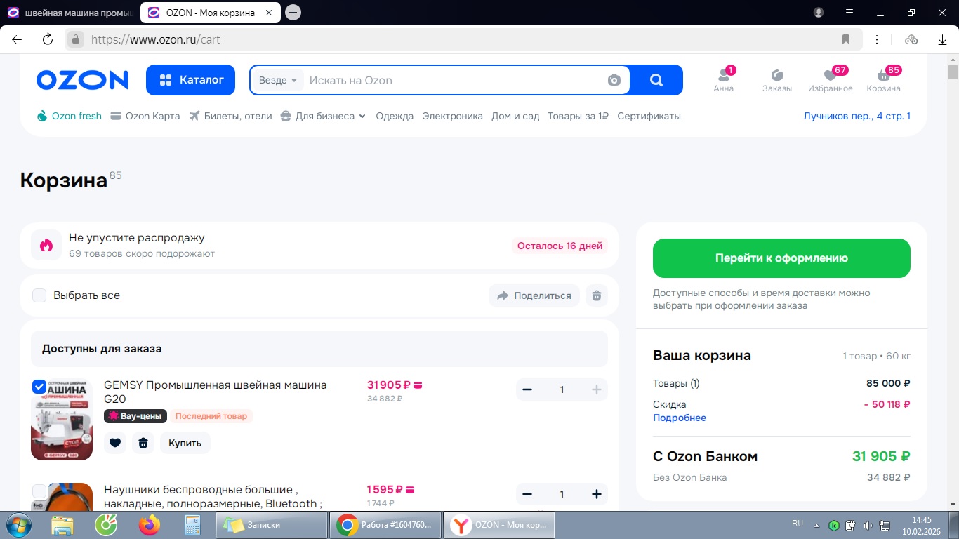This screenshot has height=539, width=959.
Task: Open a new browser tab
Action: coord(293,12)
